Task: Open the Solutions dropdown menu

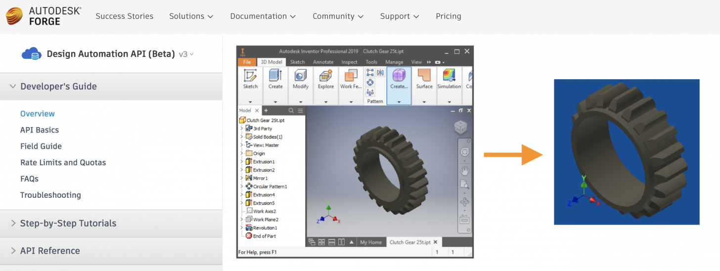Action: click(x=191, y=16)
